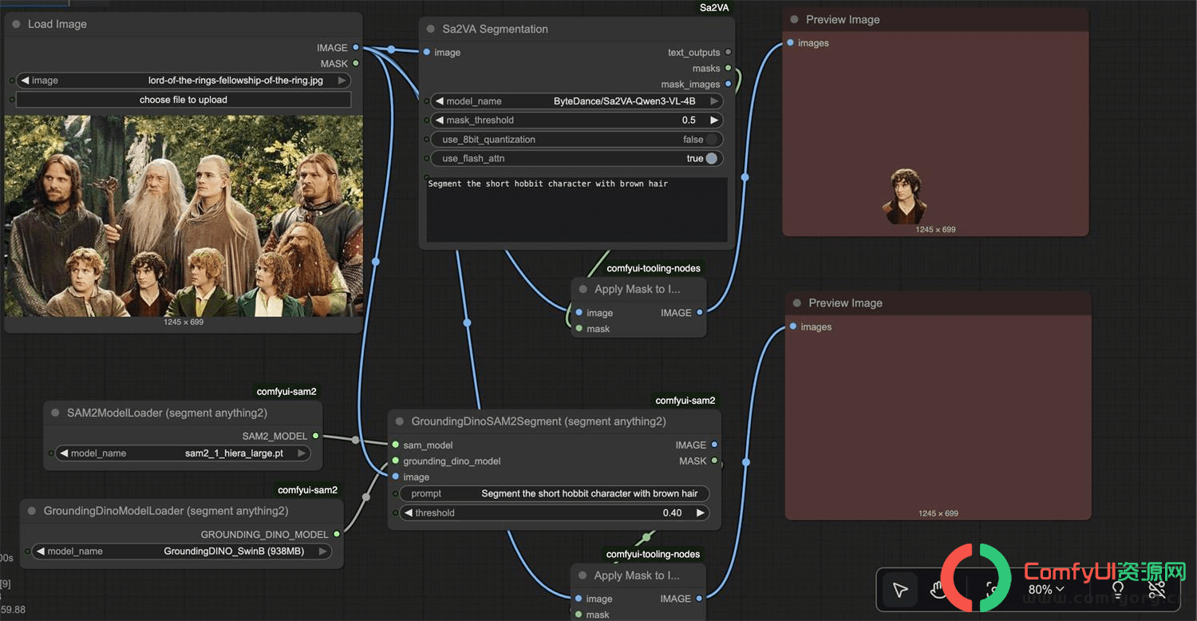
Task: Click the fit-view frame icon in canvas toolbar
Action: tap(993, 591)
